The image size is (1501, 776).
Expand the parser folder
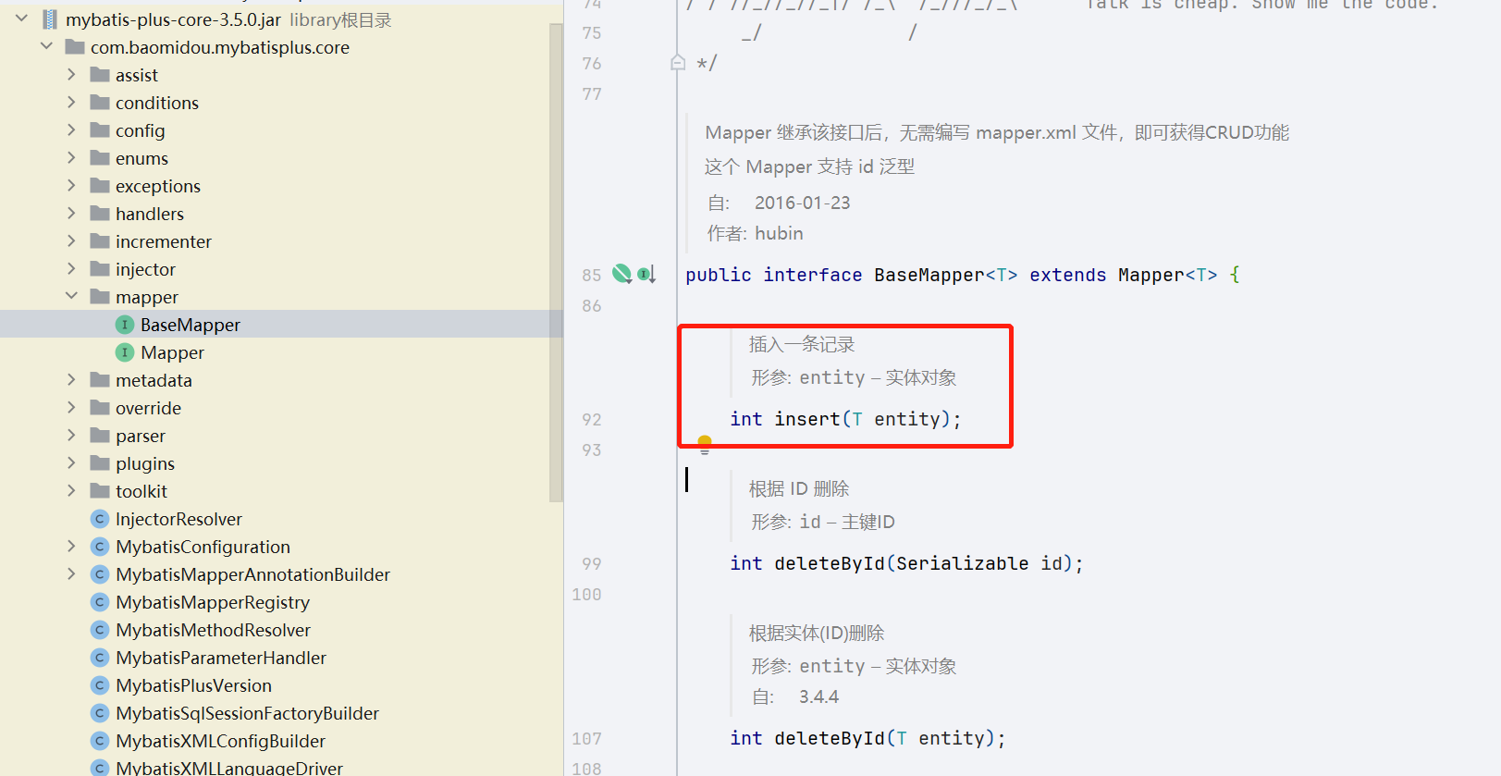71,435
